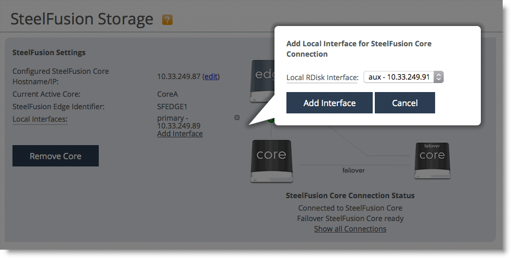Click the primary - 10.33.249.89 interface entry
This screenshot has width=511, height=258.
click(x=179, y=122)
